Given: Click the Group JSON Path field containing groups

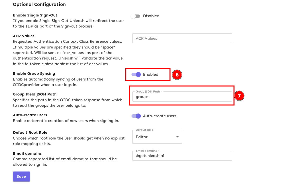Looking at the screenshot, I should tap(182, 97).
